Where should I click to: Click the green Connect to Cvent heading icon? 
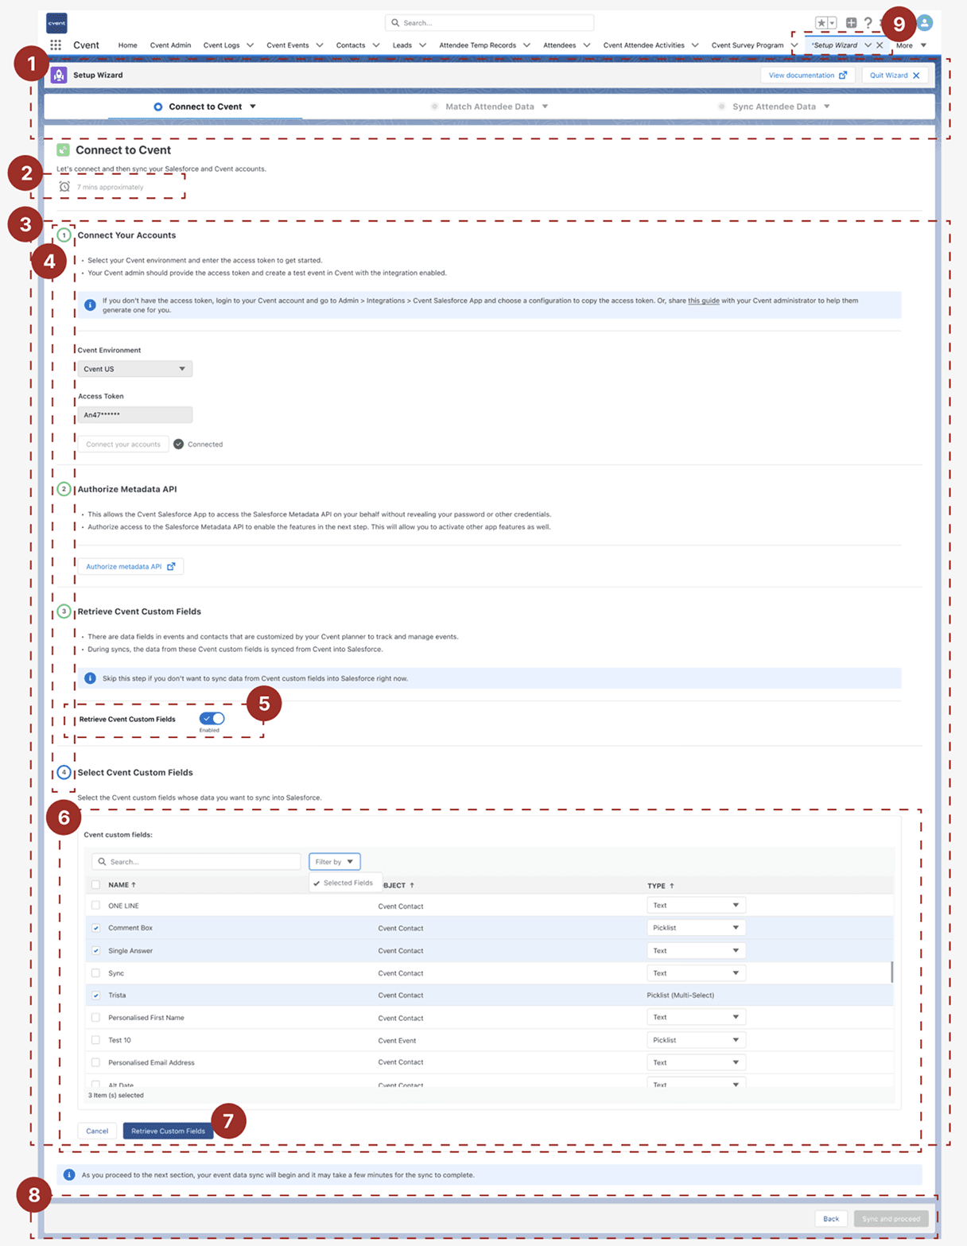(63, 149)
